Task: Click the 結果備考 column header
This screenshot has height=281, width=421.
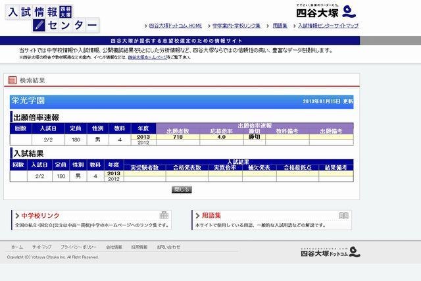Action: click(x=336, y=168)
